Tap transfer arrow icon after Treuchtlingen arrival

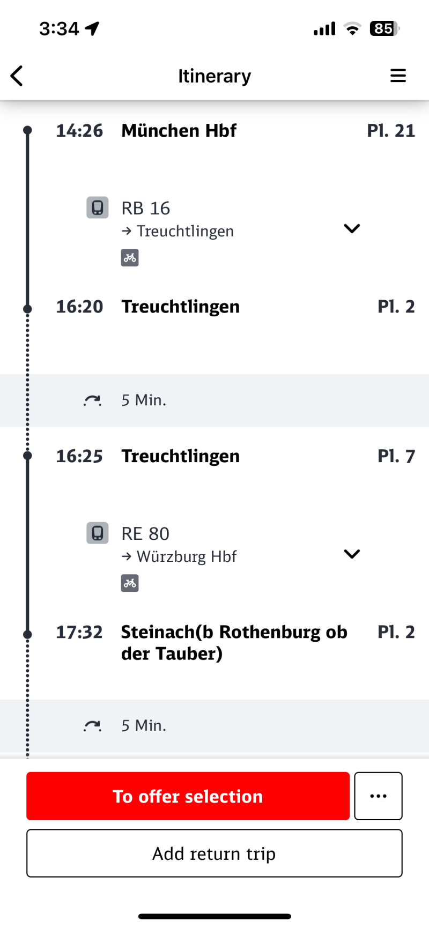pos(92,400)
